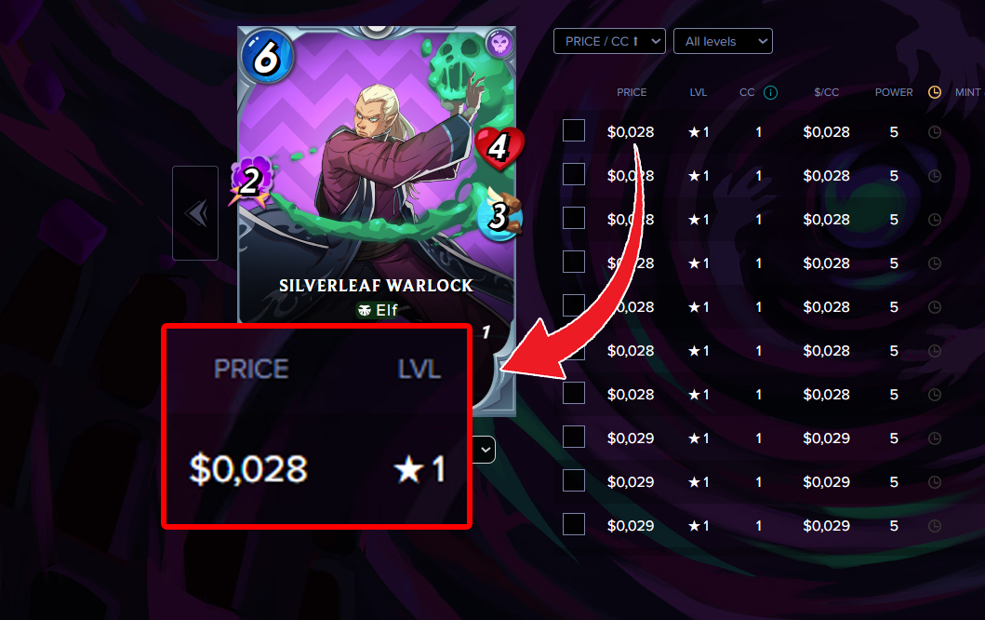Tick the last listing's checkbox
The height and width of the screenshot is (620, 985).
574,524
